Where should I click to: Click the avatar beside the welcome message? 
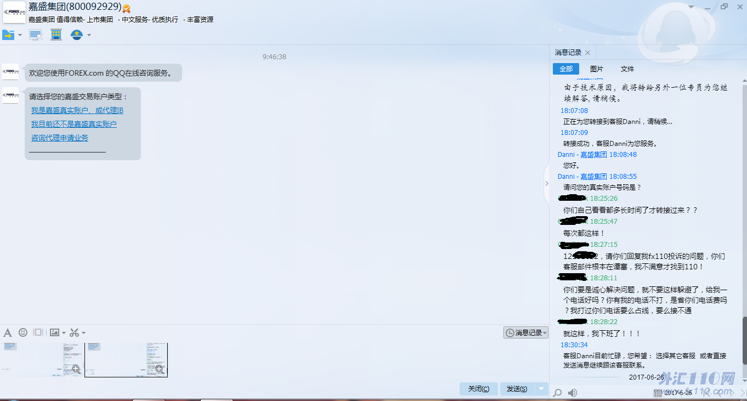coord(10,72)
